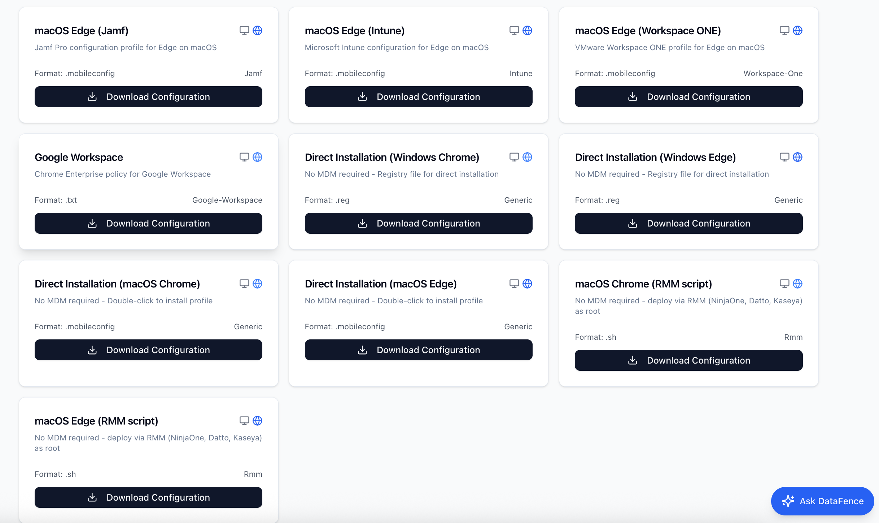Download Direct Installation (macOS Chrome) profile
This screenshot has height=523, width=879.
click(148, 350)
